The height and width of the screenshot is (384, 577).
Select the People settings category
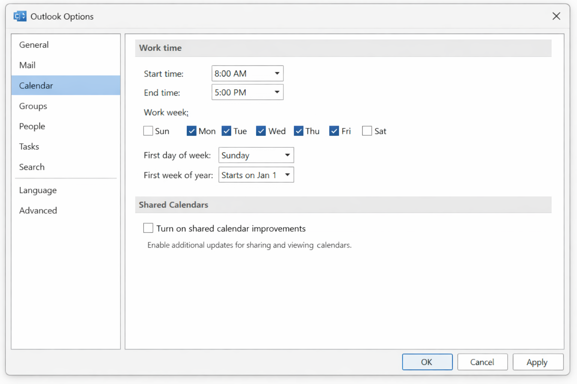coord(32,126)
